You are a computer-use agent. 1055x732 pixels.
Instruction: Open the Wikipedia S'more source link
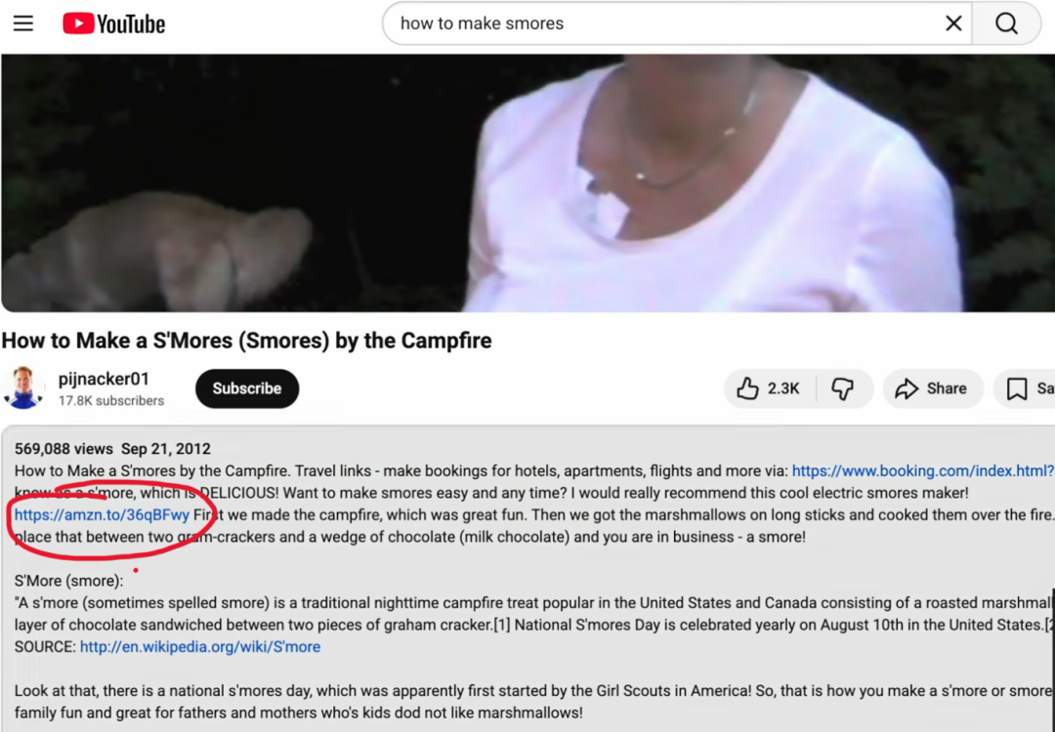[x=200, y=647]
